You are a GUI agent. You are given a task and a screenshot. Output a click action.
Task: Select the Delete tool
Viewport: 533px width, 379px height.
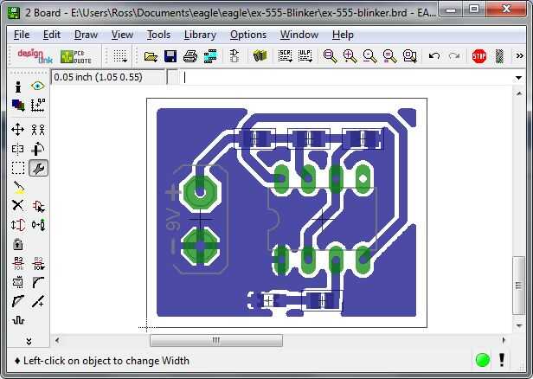tap(17, 205)
